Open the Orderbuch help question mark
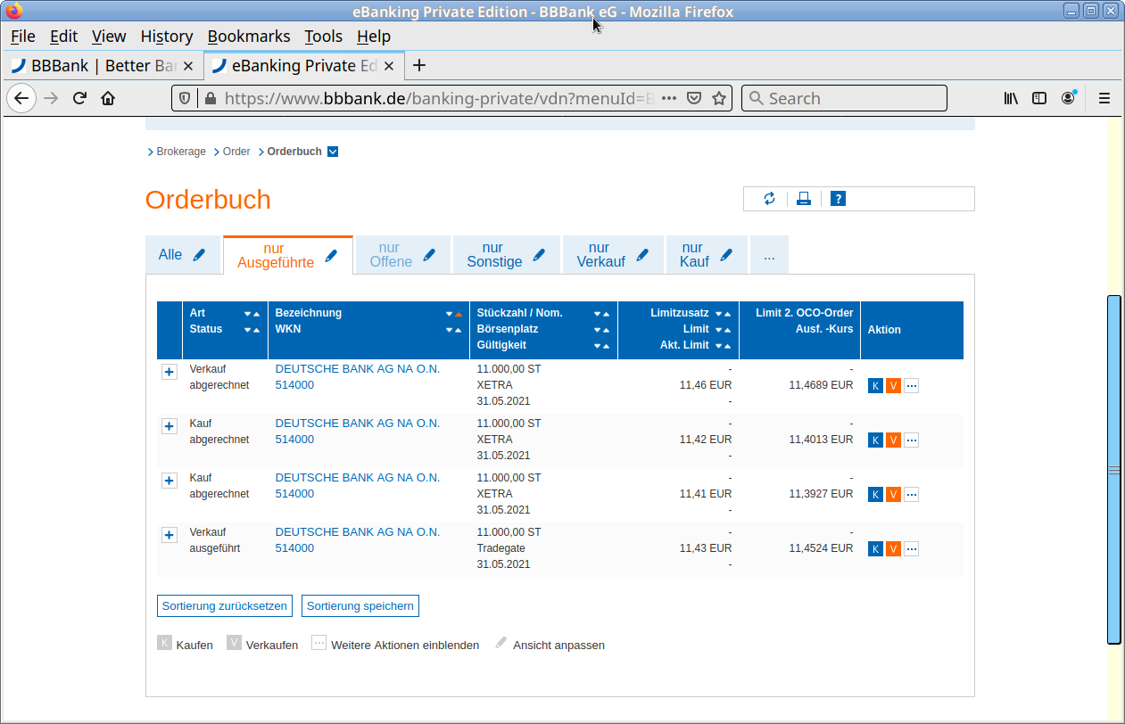 click(x=838, y=199)
